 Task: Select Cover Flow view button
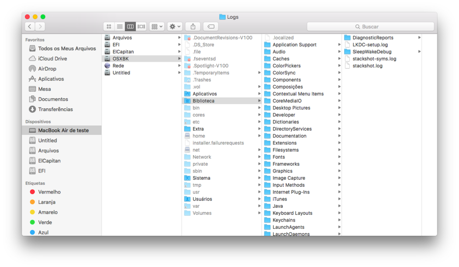(x=141, y=27)
